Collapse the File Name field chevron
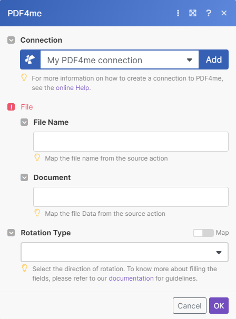The height and width of the screenshot is (319, 236). pos(24,122)
